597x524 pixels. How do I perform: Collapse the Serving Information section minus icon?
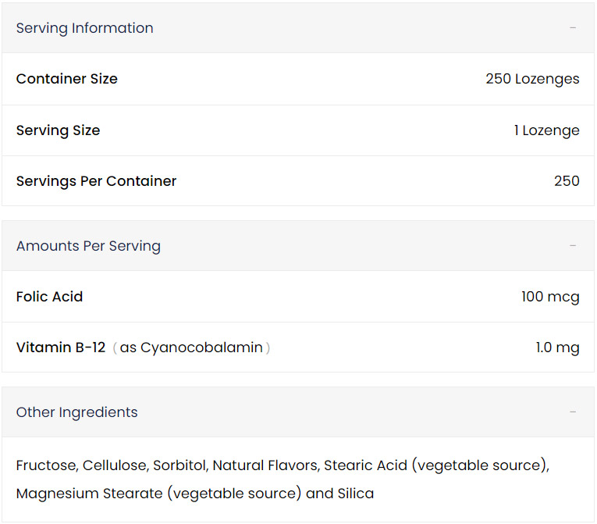click(573, 28)
